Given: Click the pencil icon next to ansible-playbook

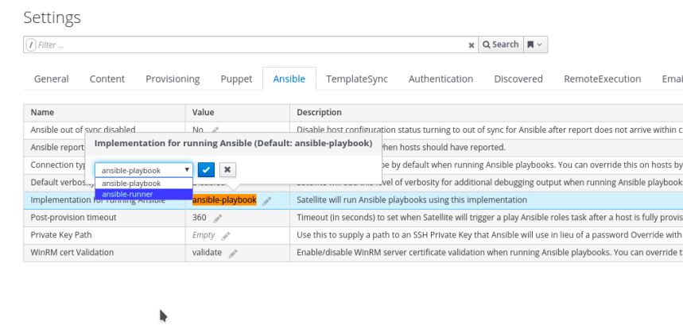Looking at the screenshot, I should (266, 201).
